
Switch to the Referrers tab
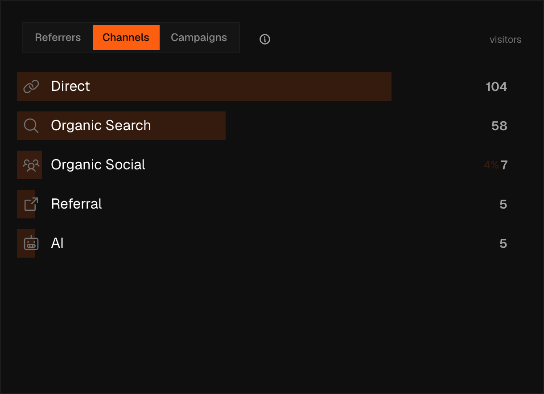pyautogui.click(x=58, y=37)
